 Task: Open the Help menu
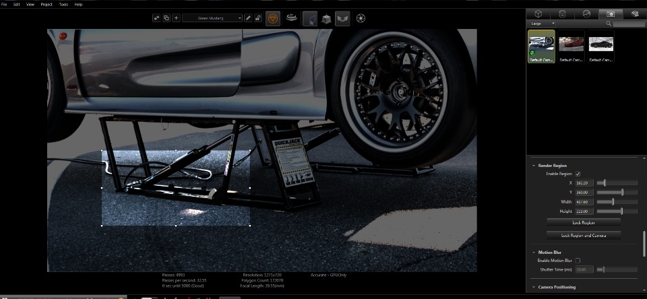pyautogui.click(x=78, y=4)
